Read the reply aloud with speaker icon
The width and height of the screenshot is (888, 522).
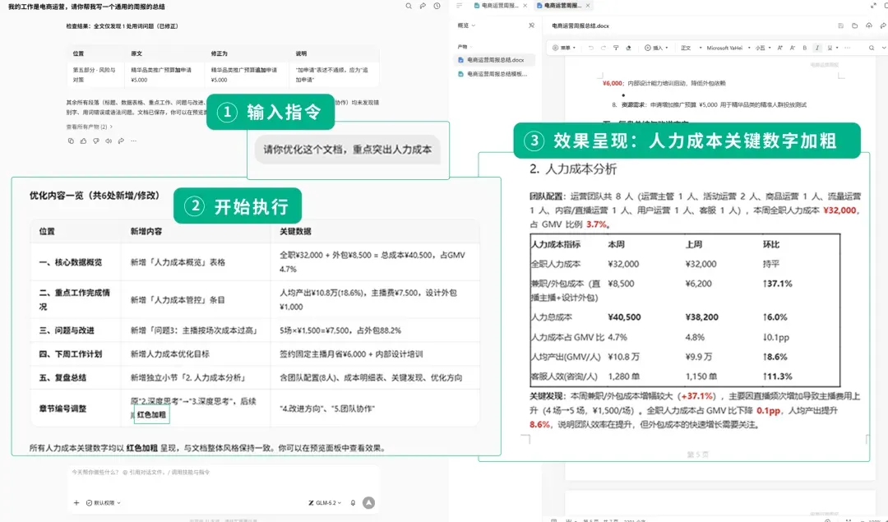pos(109,141)
